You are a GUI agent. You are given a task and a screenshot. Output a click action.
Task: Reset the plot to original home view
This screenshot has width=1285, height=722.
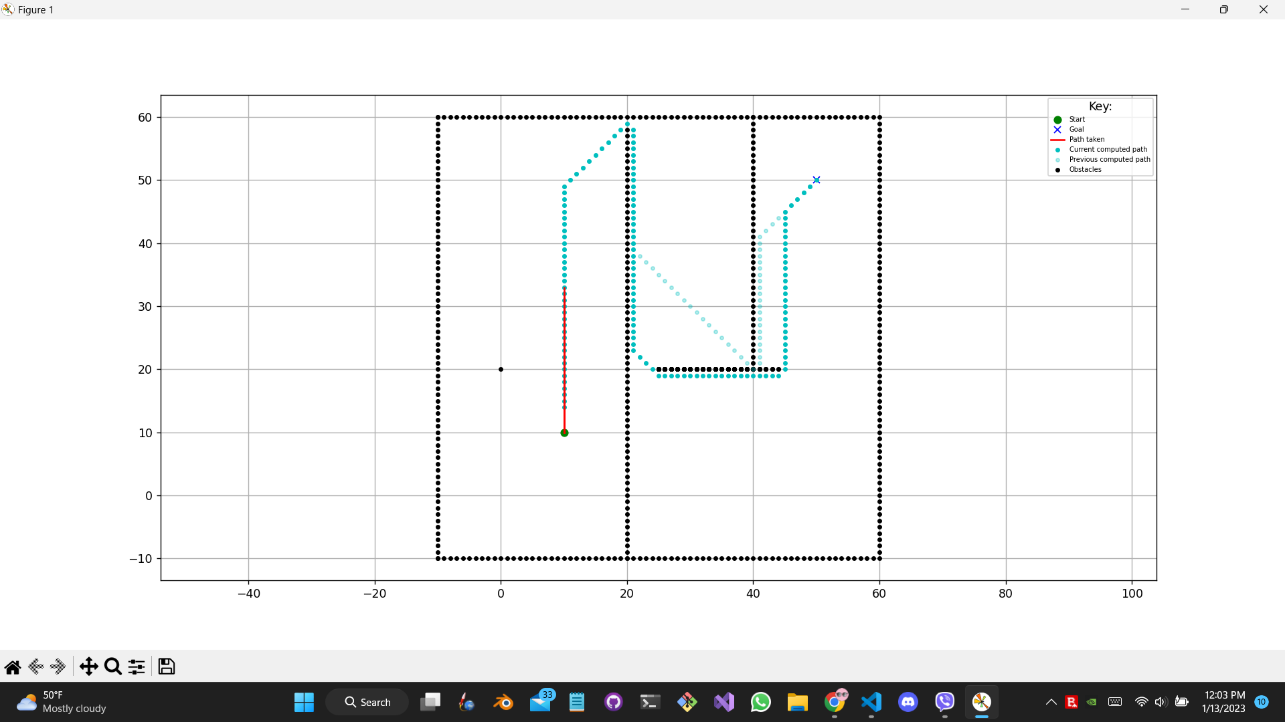point(13,667)
